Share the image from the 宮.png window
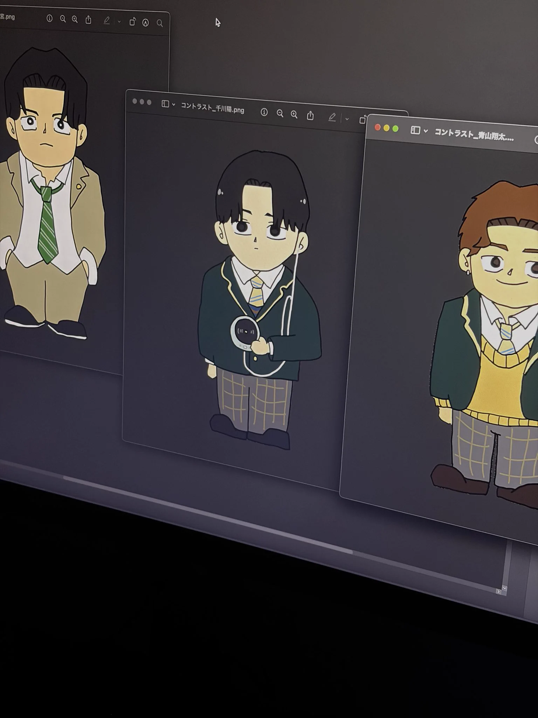The width and height of the screenshot is (538, 718). pyautogui.click(x=88, y=20)
